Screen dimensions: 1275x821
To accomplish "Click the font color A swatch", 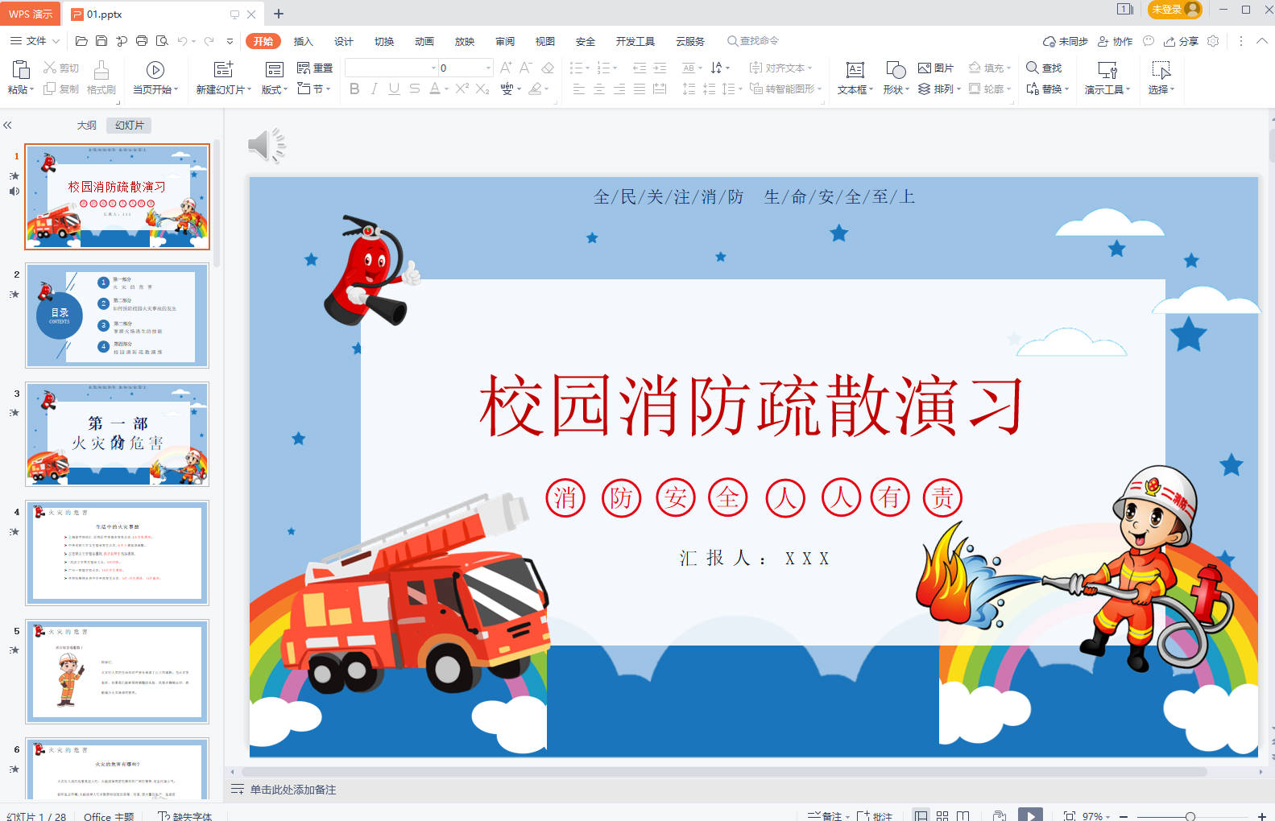I will coord(435,89).
